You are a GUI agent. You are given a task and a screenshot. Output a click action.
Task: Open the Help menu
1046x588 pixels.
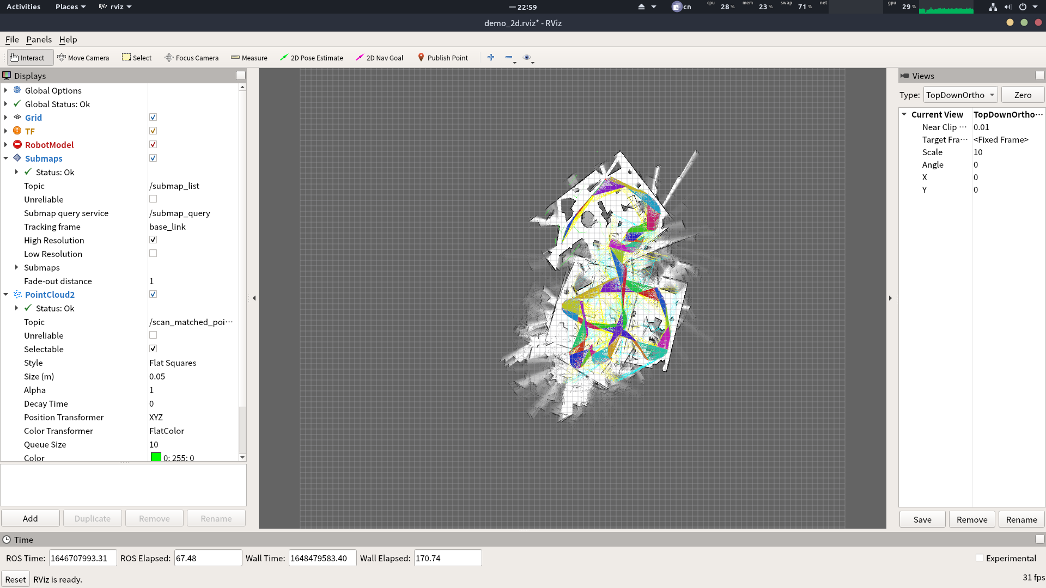pyautogui.click(x=68, y=39)
